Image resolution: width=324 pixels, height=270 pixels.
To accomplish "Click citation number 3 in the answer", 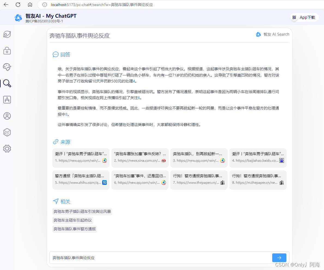I will (66, 114).
